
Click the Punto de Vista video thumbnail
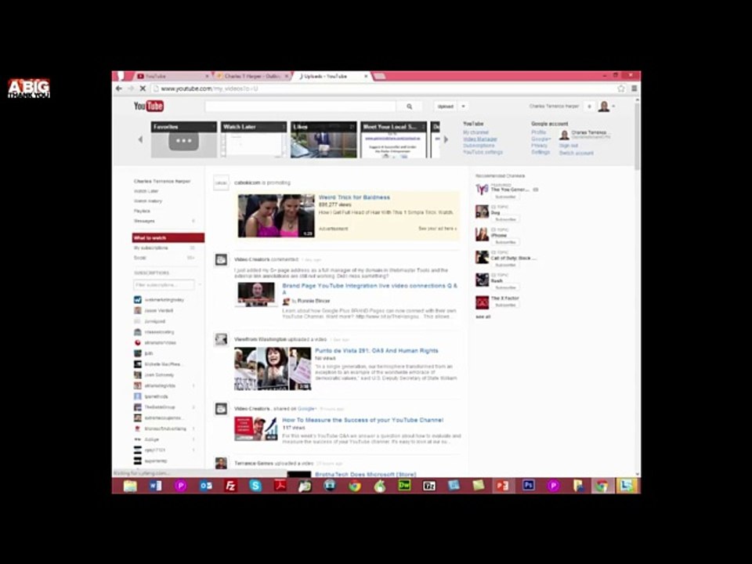point(273,368)
